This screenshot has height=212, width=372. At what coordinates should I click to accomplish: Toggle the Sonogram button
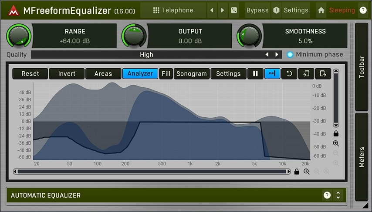click(192, 73)
